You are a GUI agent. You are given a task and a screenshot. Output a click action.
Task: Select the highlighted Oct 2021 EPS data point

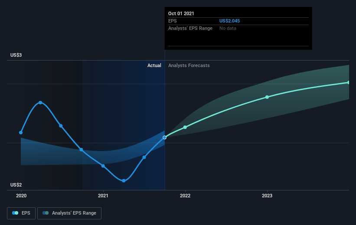tap(165, 138)
